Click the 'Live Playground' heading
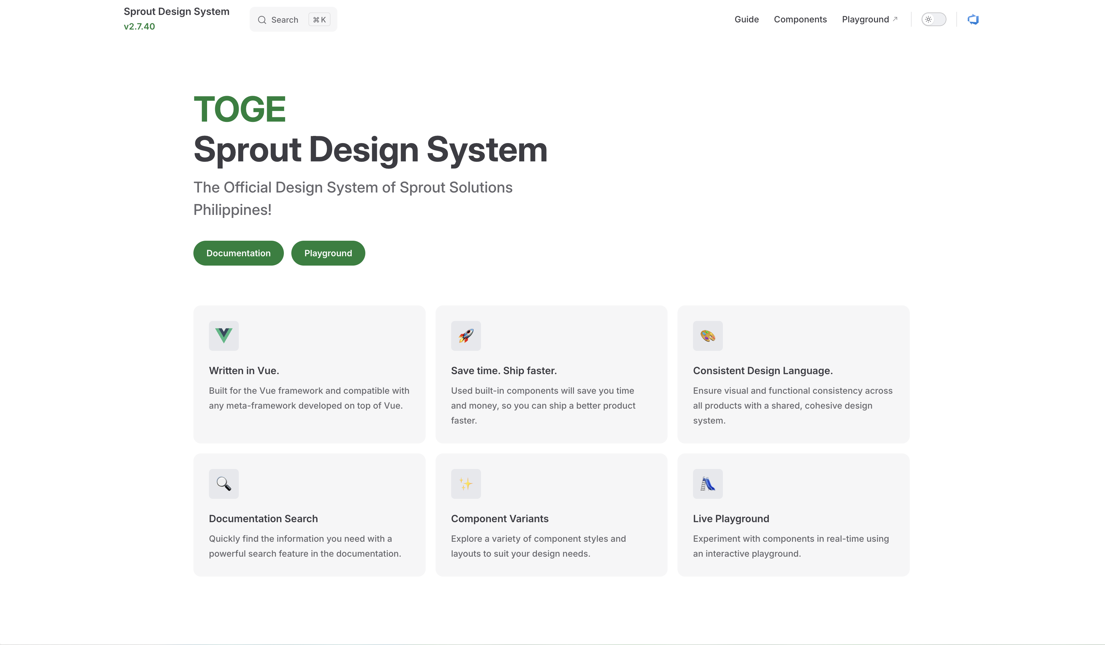This screenshot has width=1105, height=645. (x=731, y=519)
